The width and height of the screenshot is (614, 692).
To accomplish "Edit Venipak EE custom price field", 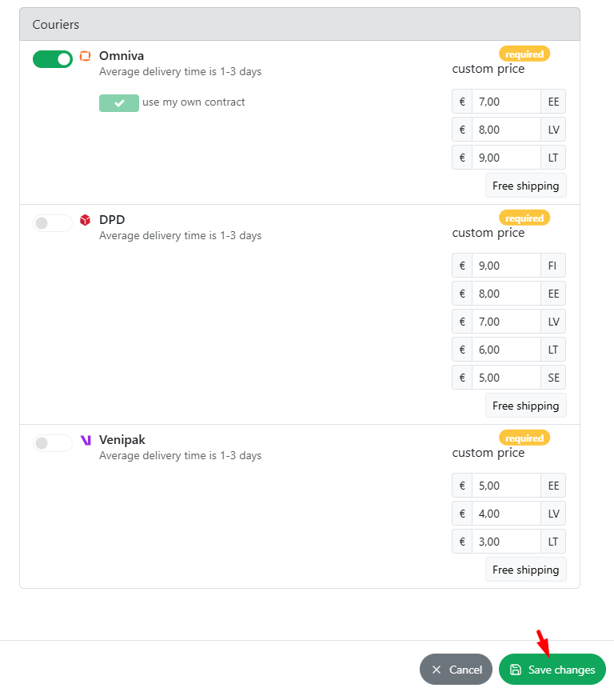I will tap(506, 486).
